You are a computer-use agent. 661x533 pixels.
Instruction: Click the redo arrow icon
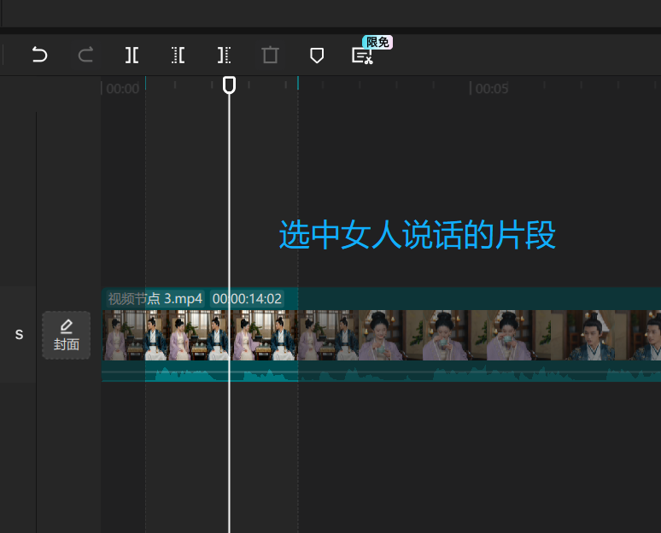[85, 55]
